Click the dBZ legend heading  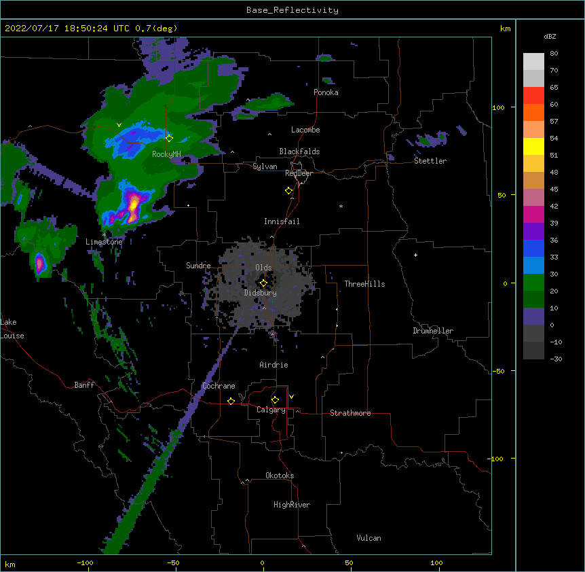[x=550, y=36]
